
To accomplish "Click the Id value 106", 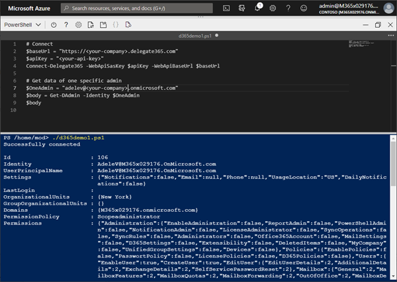I will 103,158.
